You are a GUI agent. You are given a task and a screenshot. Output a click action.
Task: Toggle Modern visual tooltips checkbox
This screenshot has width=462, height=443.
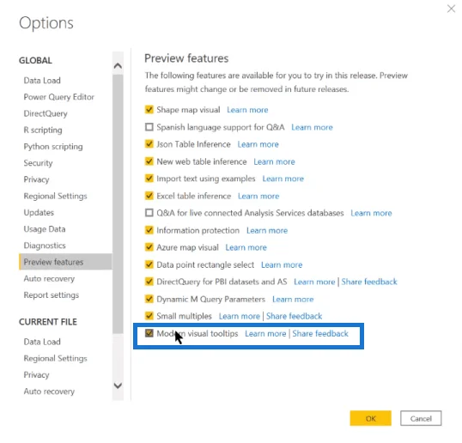[149, 333]
